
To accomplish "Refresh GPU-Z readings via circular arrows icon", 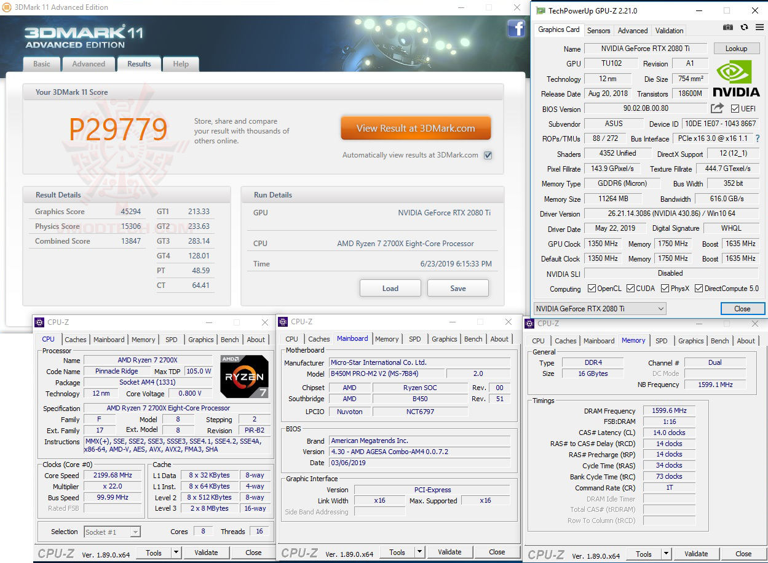I will (744, 27).
